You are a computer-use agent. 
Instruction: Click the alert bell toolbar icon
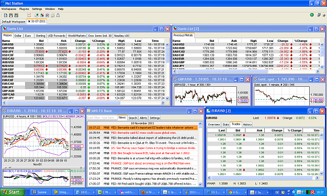point(58,15)
